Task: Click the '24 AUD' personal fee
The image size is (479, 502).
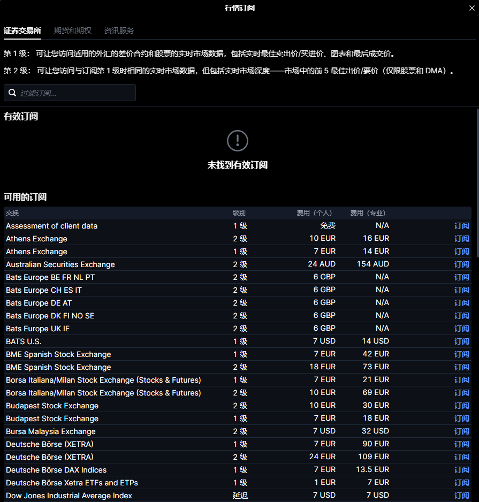Action: pos(322,264)
